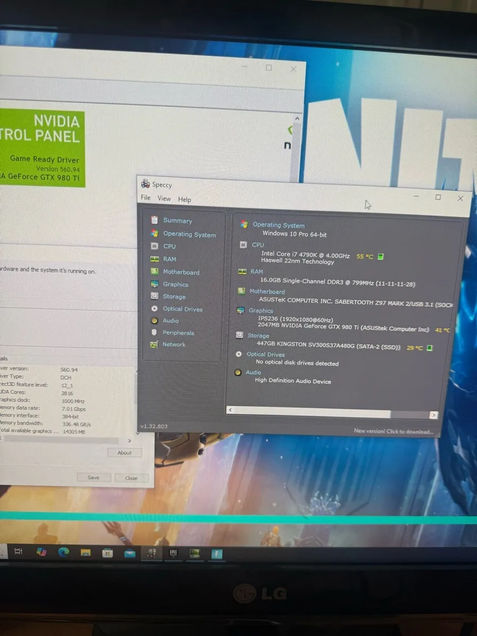Viewport: 477px width, 636px height.
Task: Click the Graphics heading in summary pane
Action: (261, 311)
